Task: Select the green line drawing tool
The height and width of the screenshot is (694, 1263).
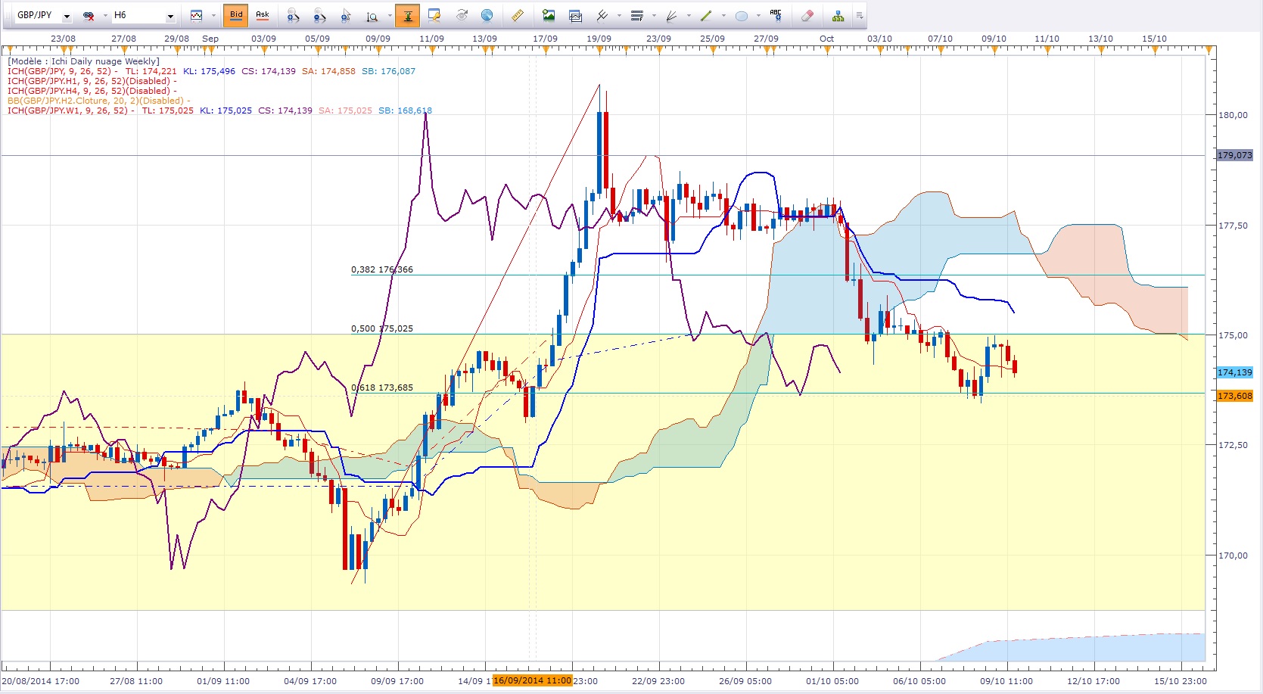Action: click(706, 15)
